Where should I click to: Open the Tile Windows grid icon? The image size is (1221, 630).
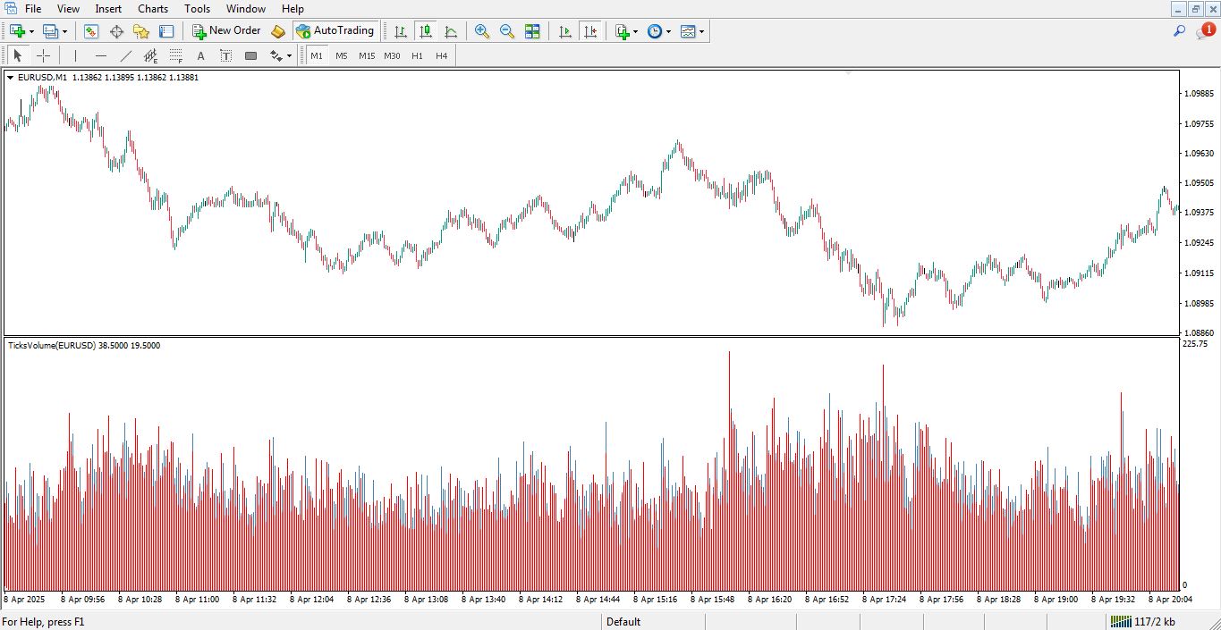coord(532,31)
